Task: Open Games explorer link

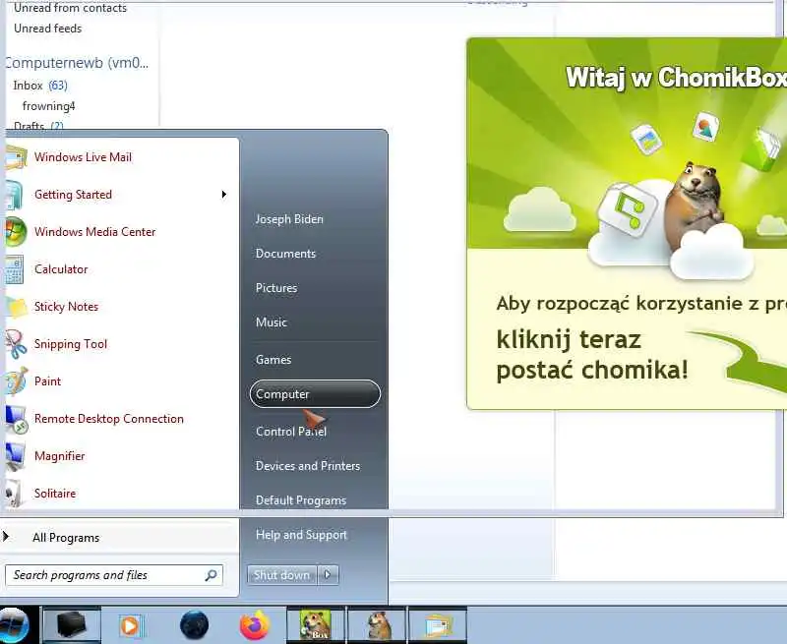Action: coord(273,360)
